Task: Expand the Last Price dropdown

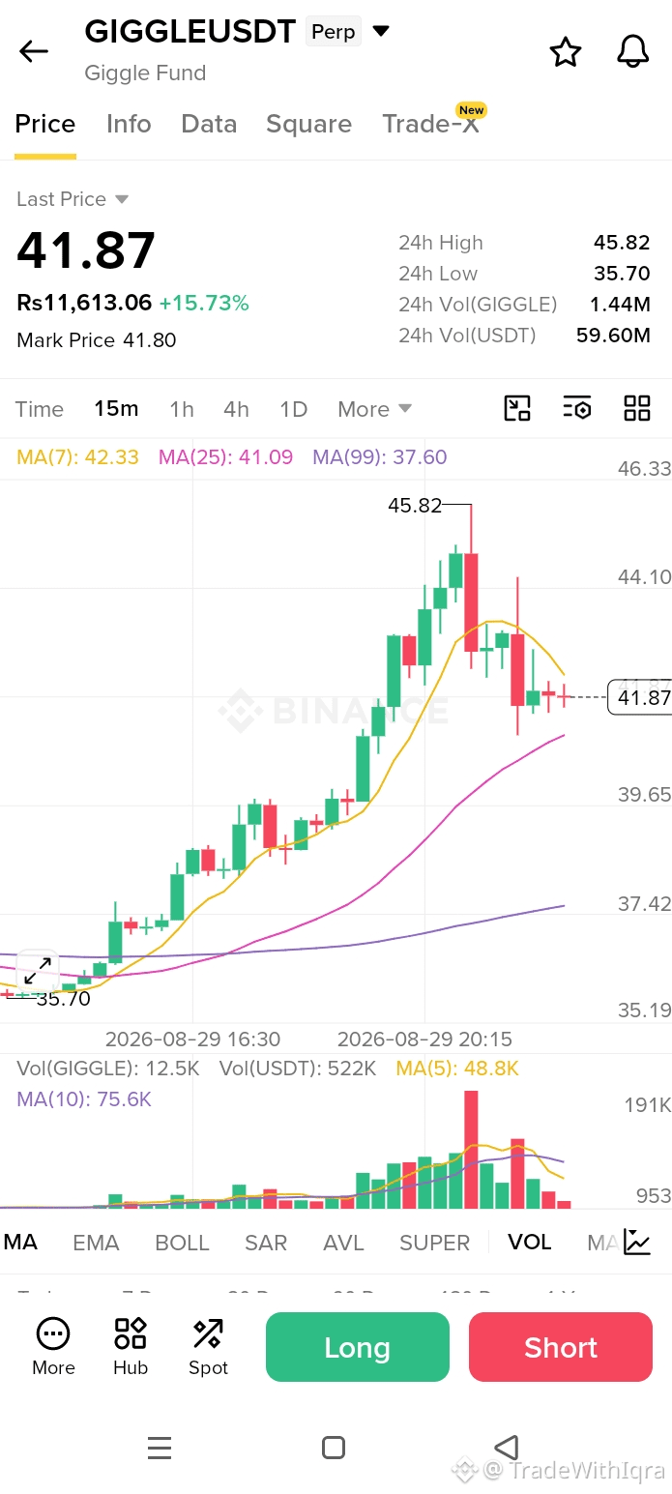Action: [x=73, y=199]
